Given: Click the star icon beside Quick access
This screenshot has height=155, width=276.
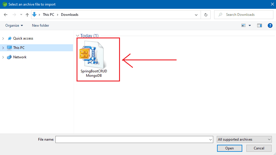Looking at the screenshot, I should coord(10,38).
